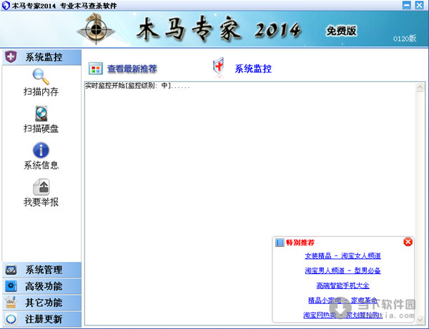This screenshot has height=329, width=429.
Task: Open 查看最新推荐 link
Action: tap(132, 69)
